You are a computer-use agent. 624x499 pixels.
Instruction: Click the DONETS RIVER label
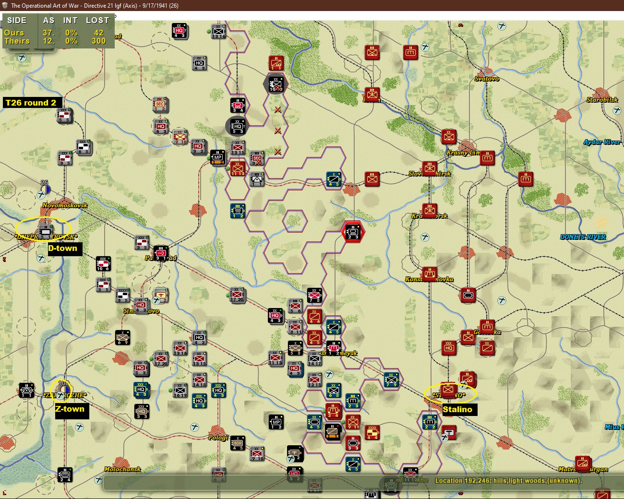click(583, 237)
